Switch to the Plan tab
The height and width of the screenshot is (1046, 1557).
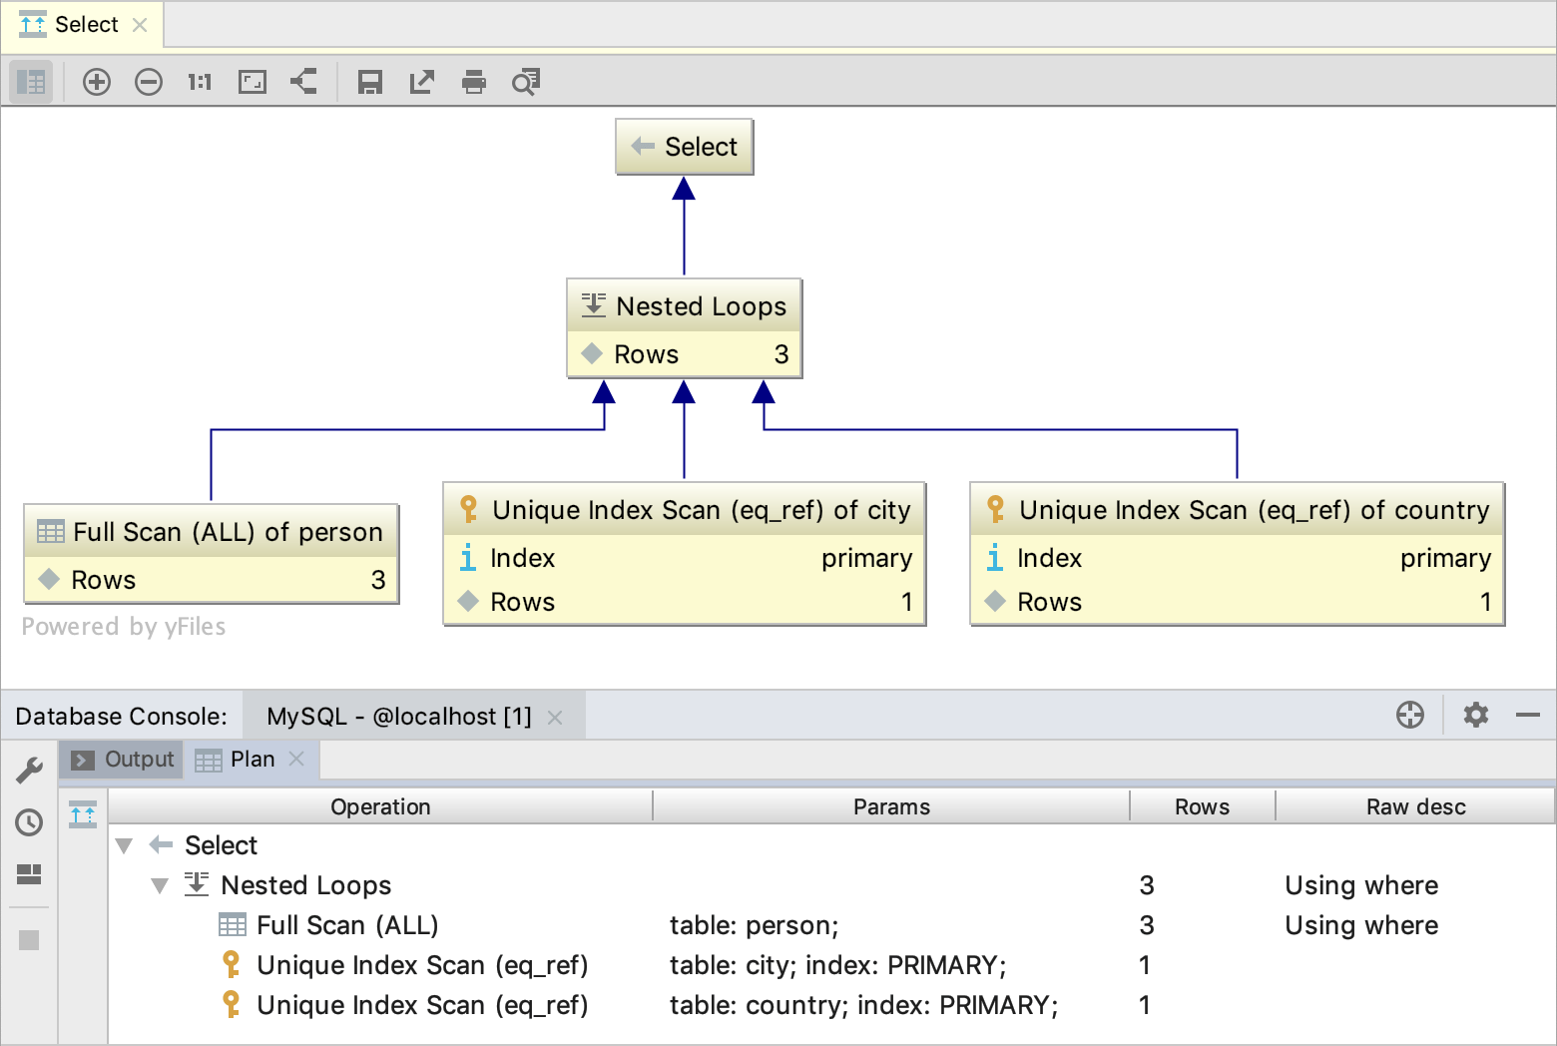click(252, 760)
